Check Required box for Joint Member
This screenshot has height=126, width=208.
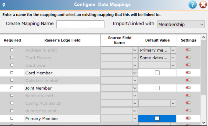coord(12,88)
